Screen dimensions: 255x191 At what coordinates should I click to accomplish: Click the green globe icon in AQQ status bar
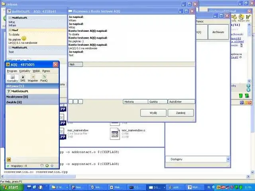[x=47, y=166]
